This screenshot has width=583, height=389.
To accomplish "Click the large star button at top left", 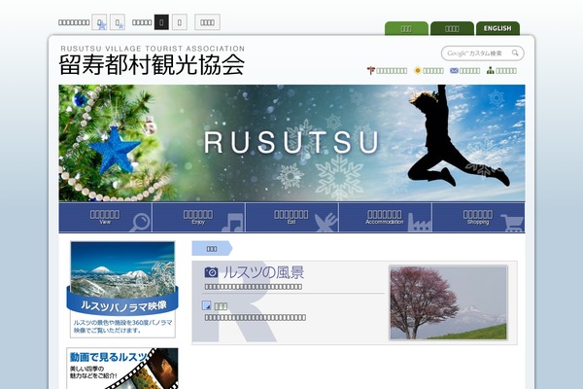I will click(x=99, y=22).
